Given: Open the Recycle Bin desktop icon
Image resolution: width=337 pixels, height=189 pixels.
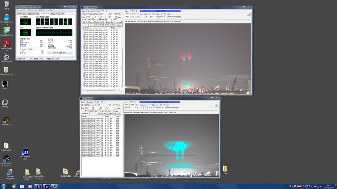Looking at the screenshot, I should (x=6, y=4).
